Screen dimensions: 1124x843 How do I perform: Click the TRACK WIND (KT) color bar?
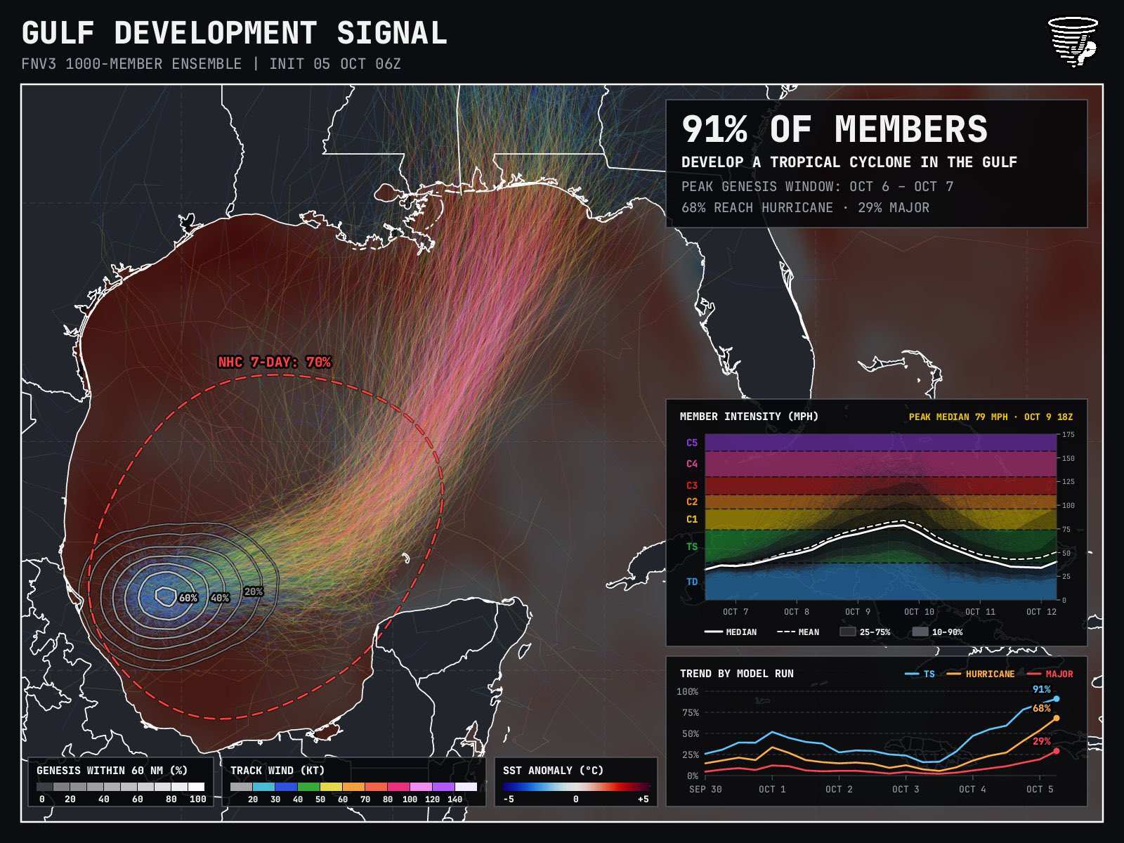353,787
